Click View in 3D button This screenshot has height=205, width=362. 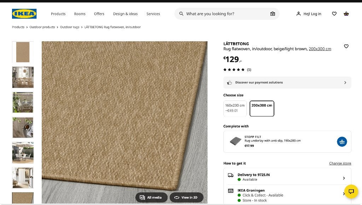pos(187,197)
